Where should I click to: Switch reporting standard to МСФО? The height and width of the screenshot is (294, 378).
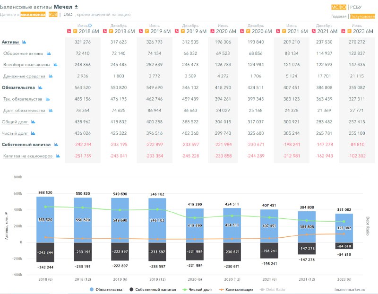338,7
